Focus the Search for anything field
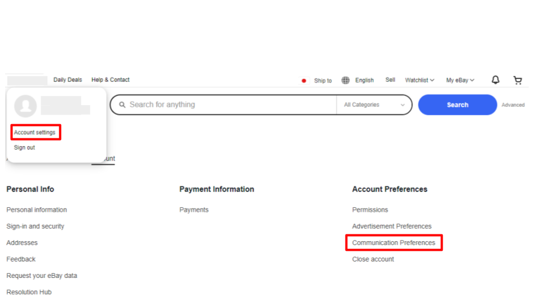This screenshot has width=542, height=305. click(224, 105)
